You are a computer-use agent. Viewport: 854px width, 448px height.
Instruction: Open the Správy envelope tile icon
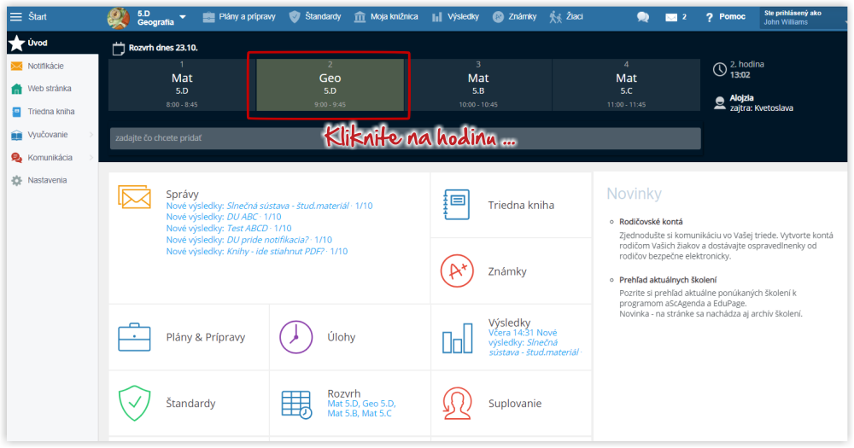coord(135,197)
